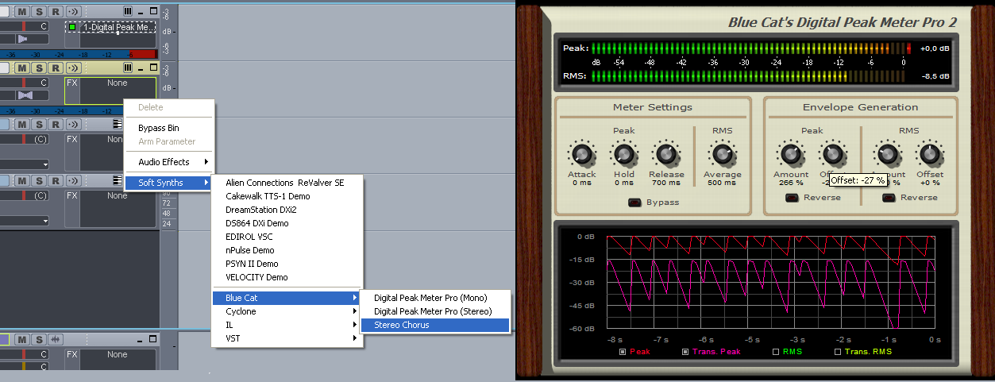Viewport: 995px width, 382px height.
Task: Open the Soft Synths submenu
Action: [x=170, y=183]
